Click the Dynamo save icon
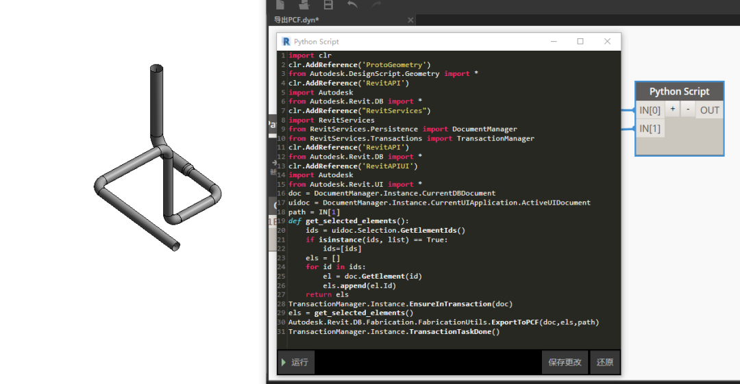 point(328,5)
